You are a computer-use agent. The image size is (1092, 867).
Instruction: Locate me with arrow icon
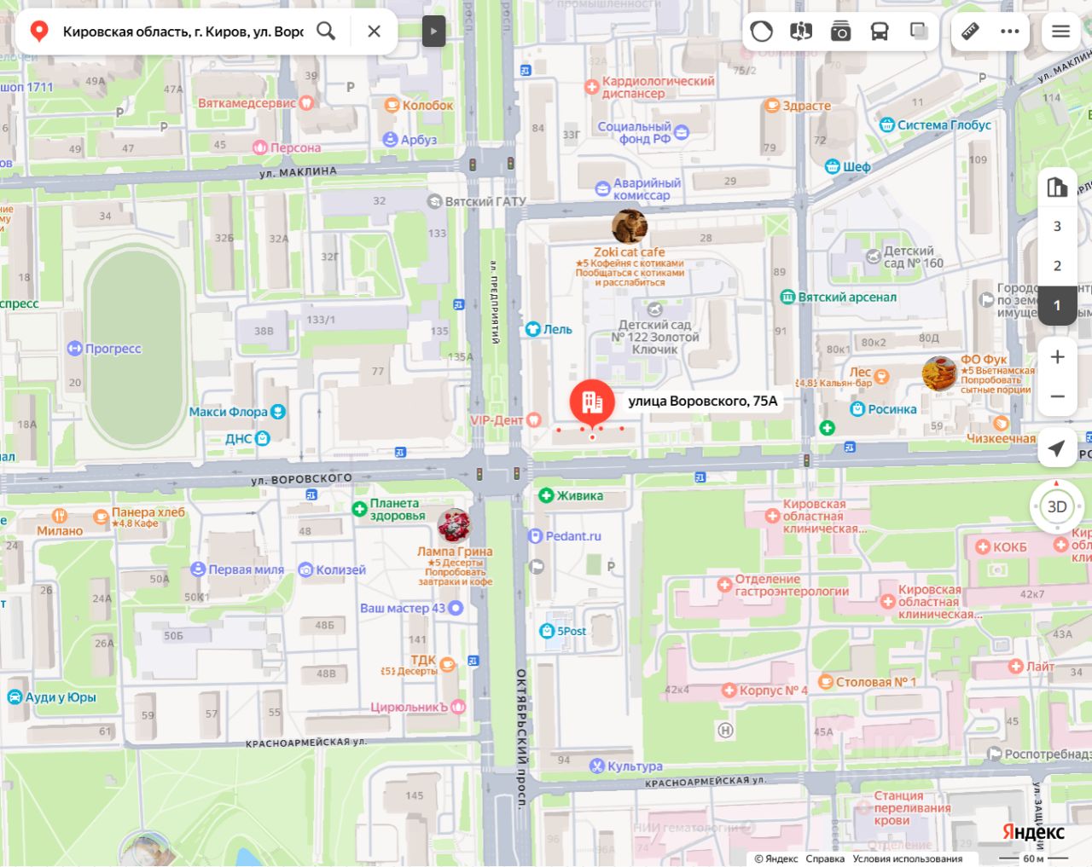(x=1057, y=448)
